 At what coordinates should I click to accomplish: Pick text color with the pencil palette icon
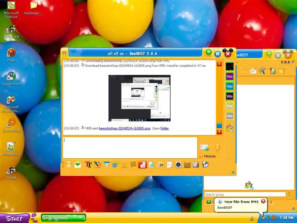[x=97, y=165]
